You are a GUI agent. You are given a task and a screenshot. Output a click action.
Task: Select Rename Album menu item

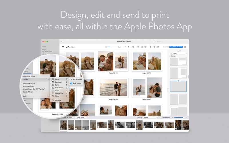click(x=28, y=86)
